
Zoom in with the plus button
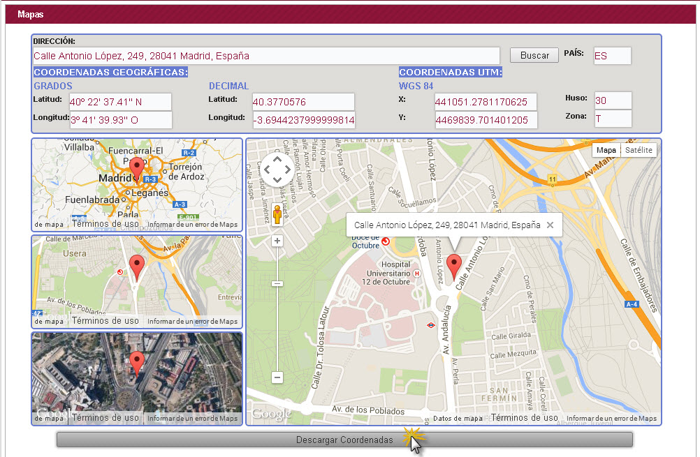[277, 241]
